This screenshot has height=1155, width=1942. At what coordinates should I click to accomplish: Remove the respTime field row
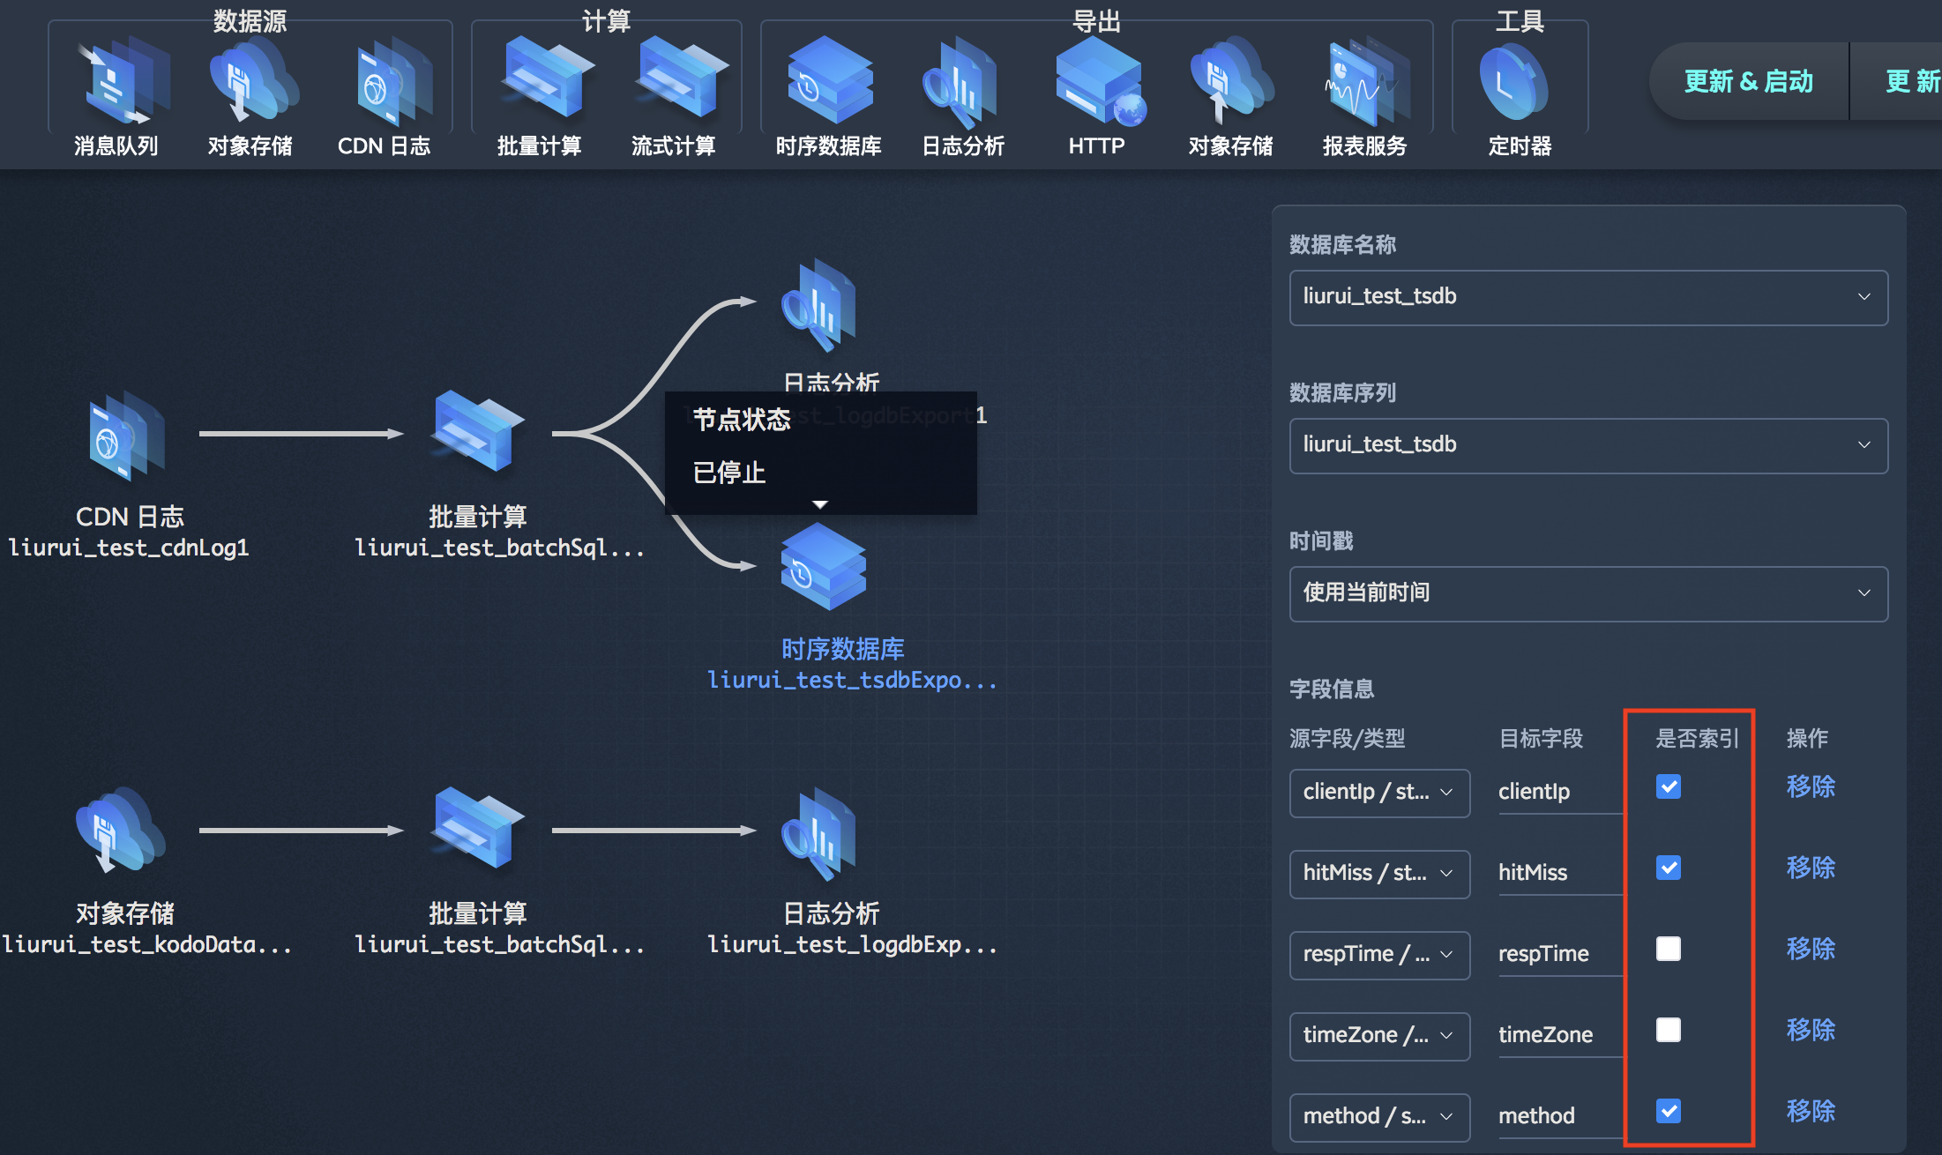tap(1811, 949)
